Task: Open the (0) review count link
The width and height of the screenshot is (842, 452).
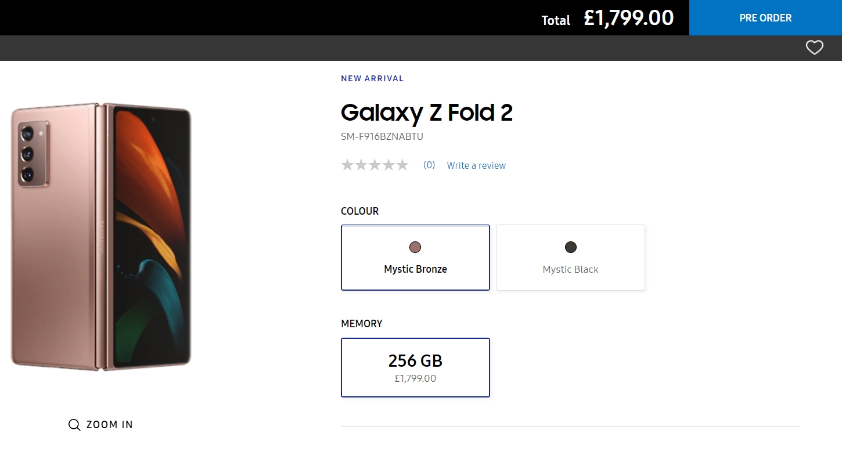Action: pyautogui.click(x=429, y=165)
